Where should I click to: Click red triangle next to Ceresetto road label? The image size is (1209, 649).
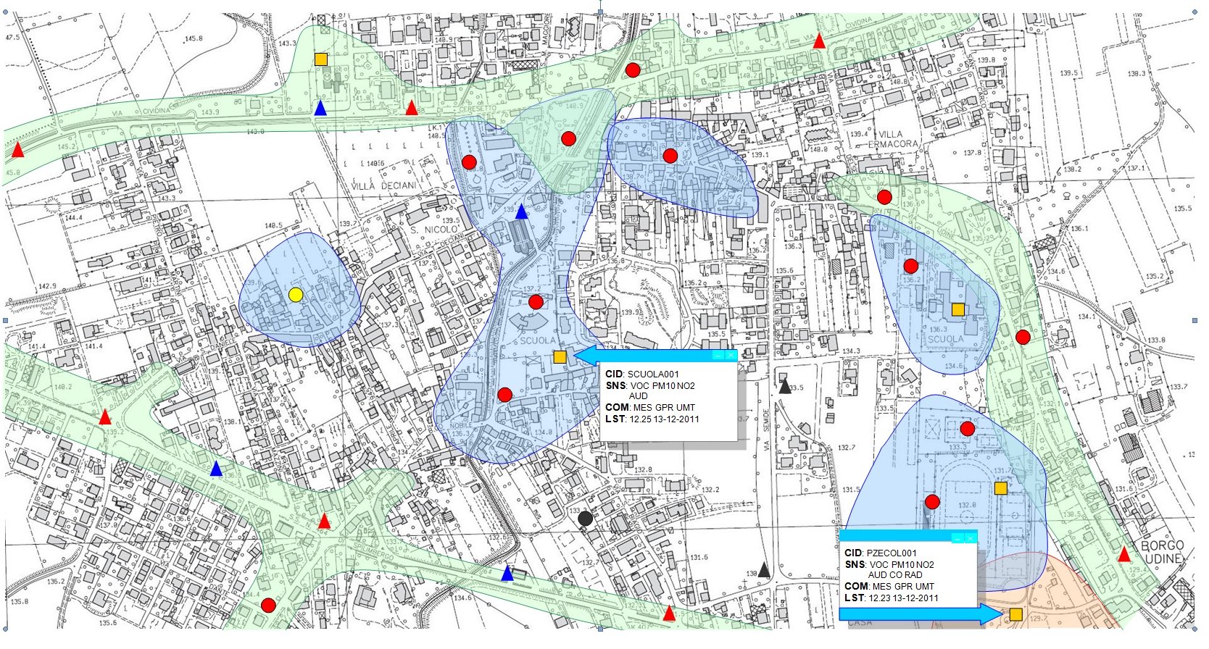(x=412, y=109)
